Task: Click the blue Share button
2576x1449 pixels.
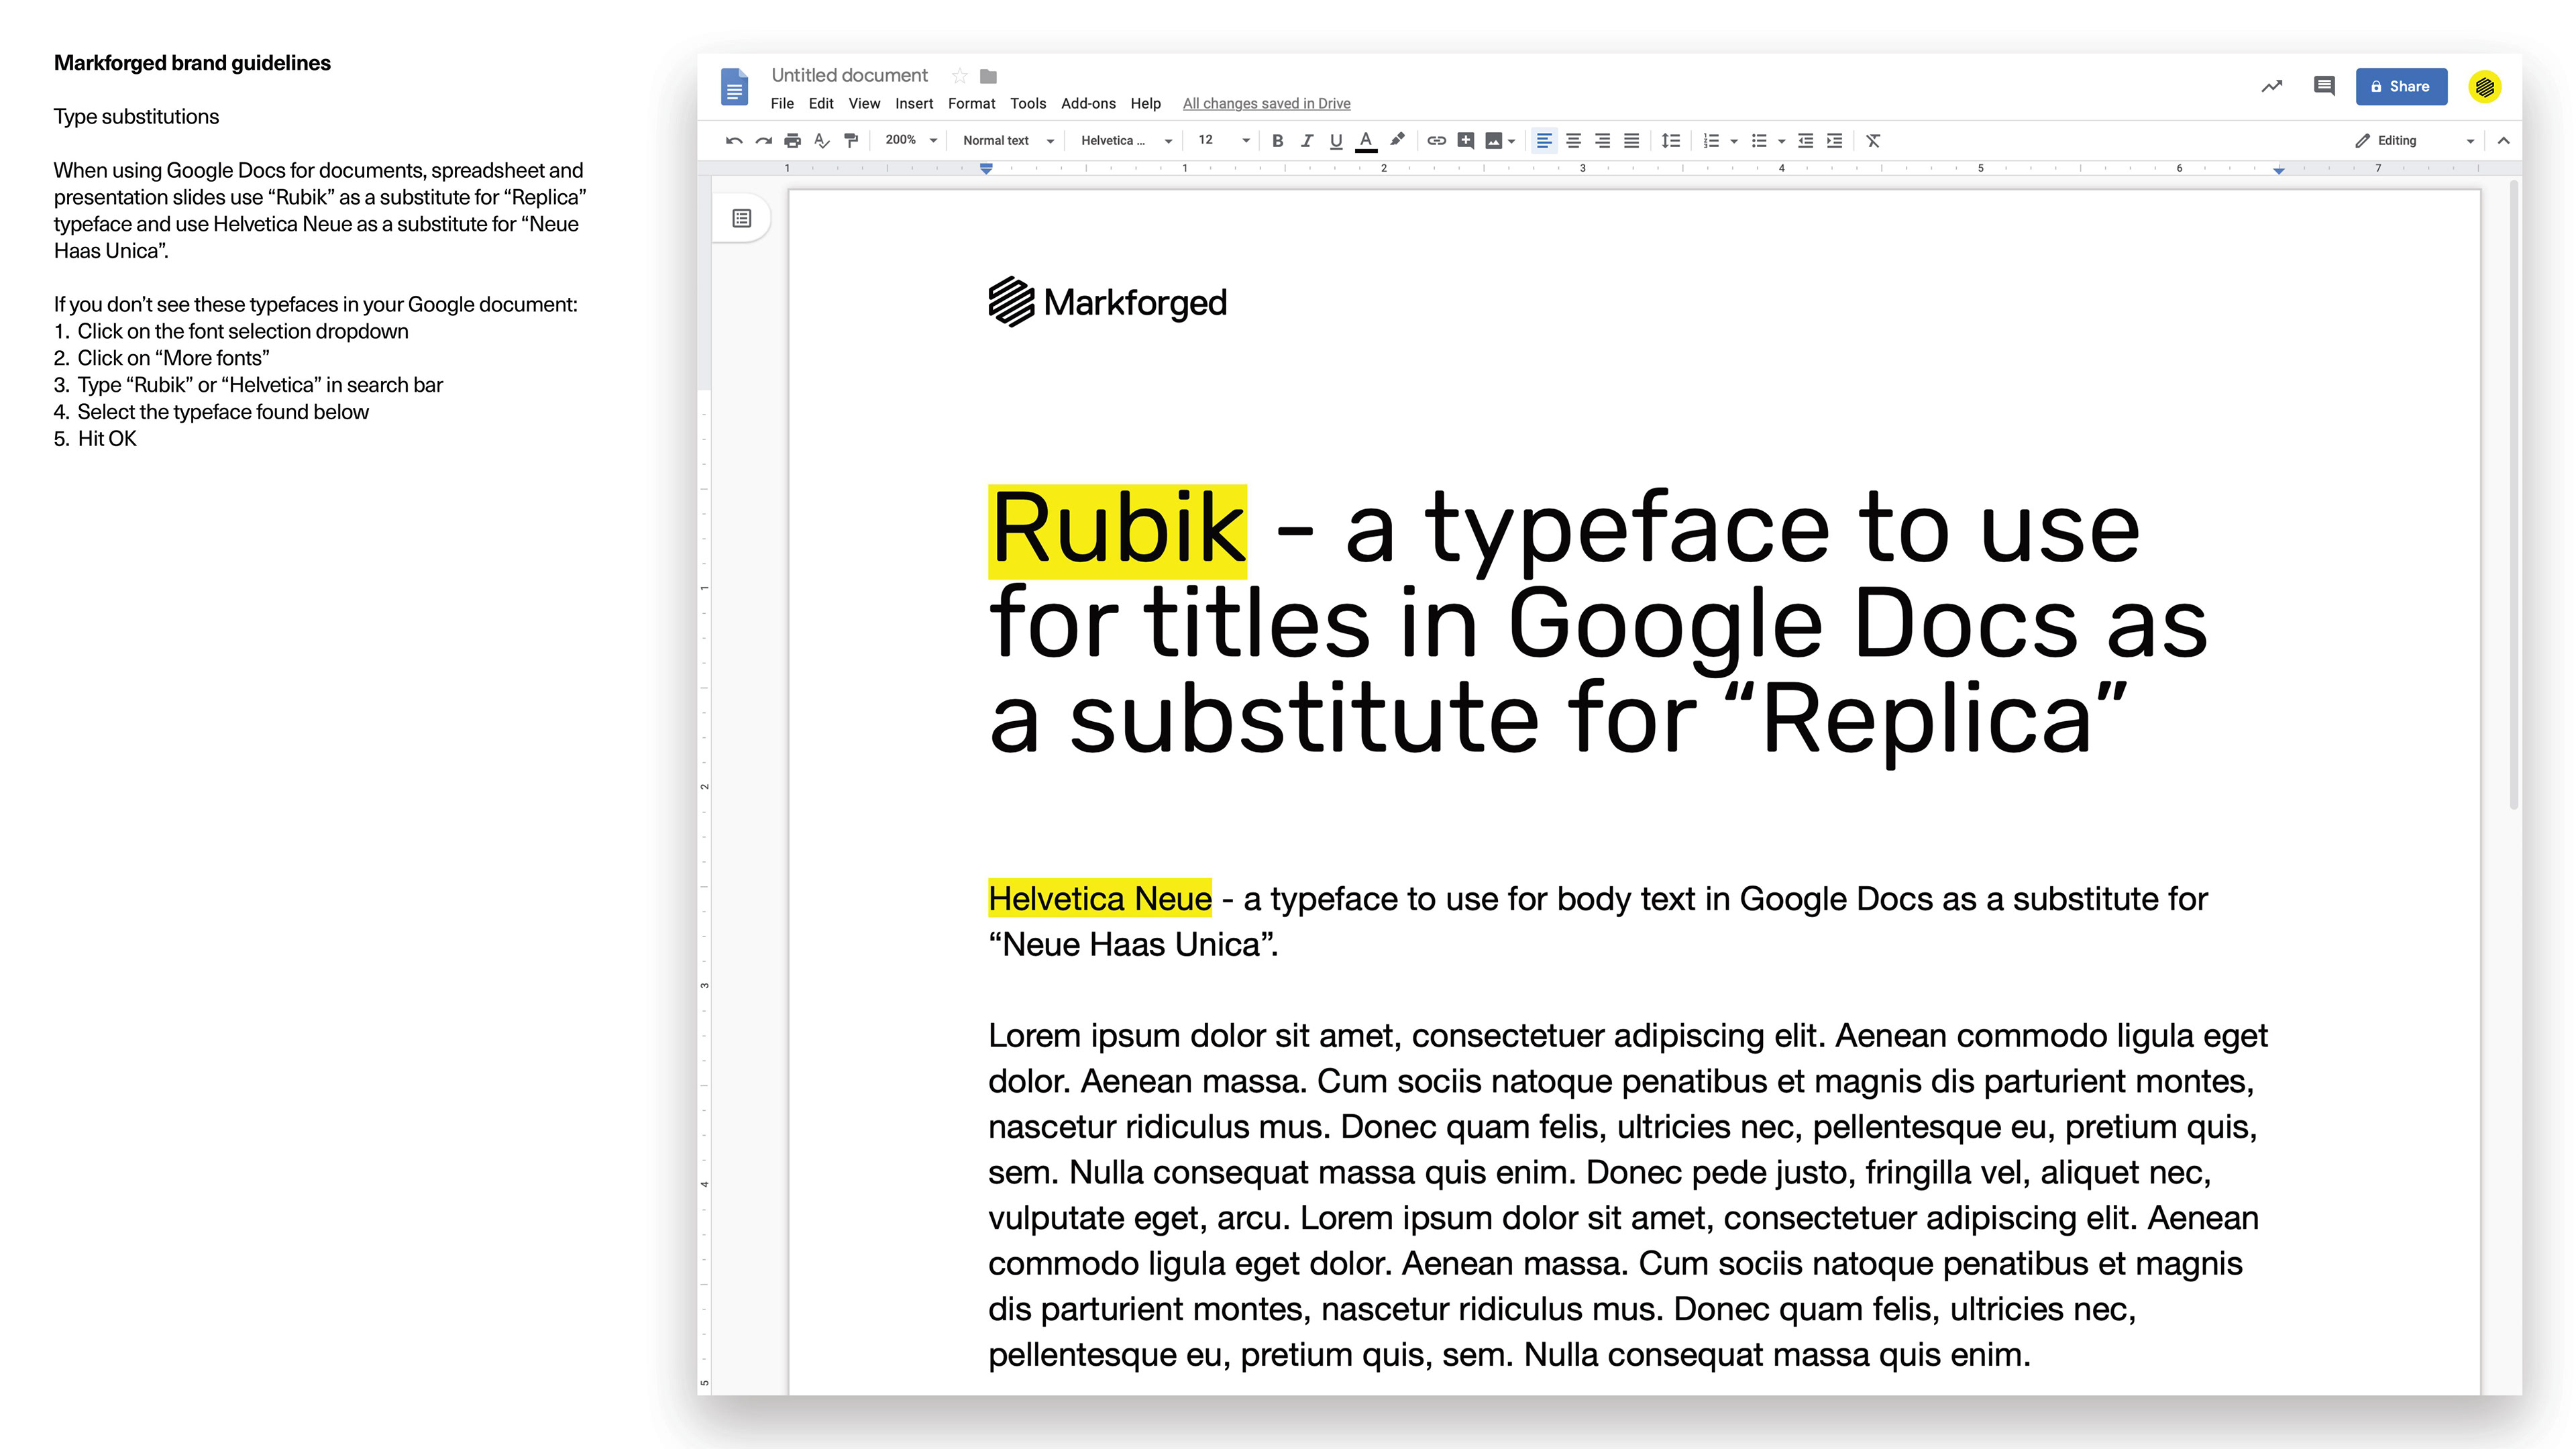Action: (x=2400, y=86)
